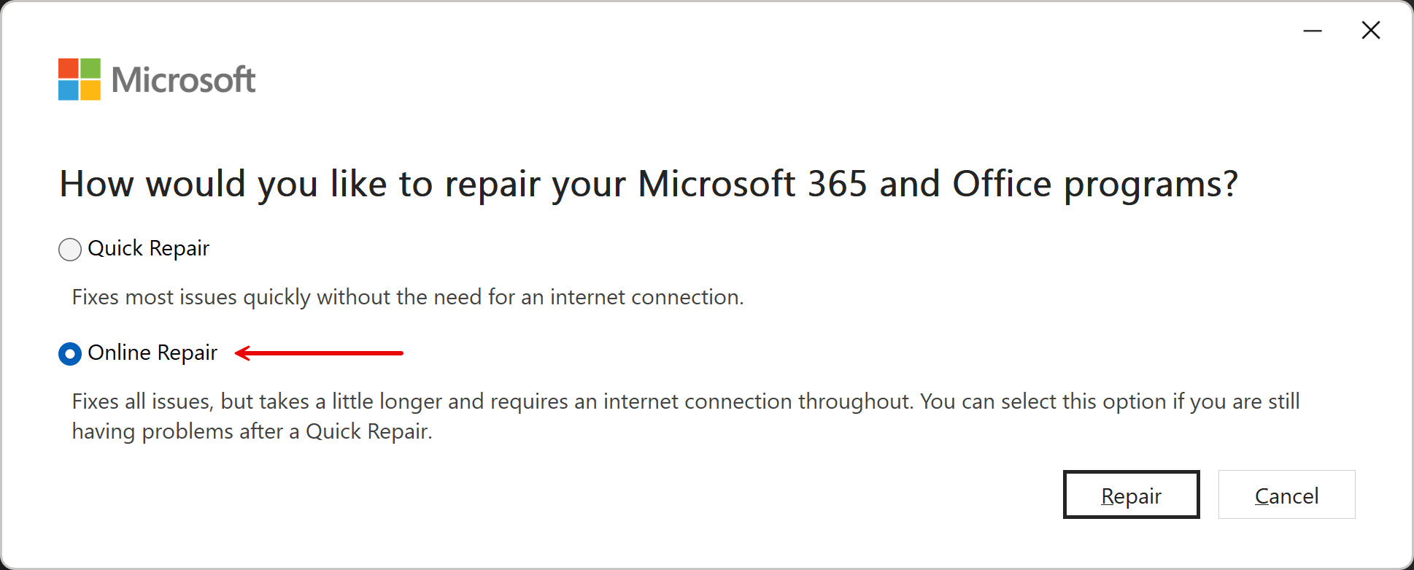The height and width of the screenshot is (570, 1414).
Task: Click the Microsoft four-square logo
Action: pyautogui.click(x=80, y=79)
